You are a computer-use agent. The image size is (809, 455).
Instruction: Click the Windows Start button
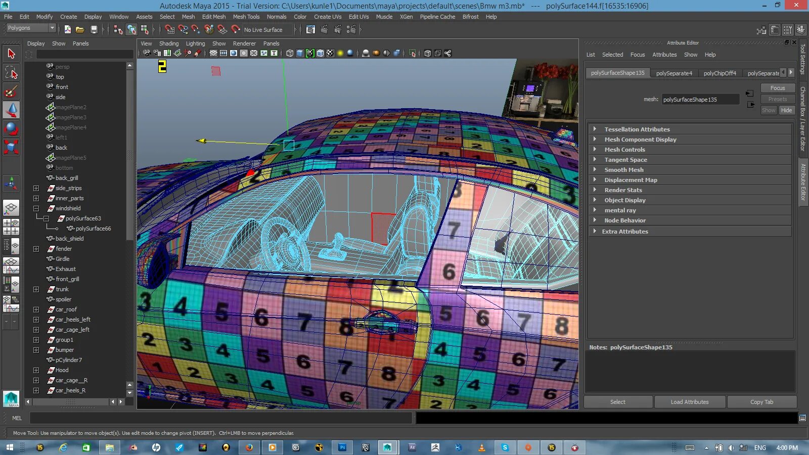[10, 447]
